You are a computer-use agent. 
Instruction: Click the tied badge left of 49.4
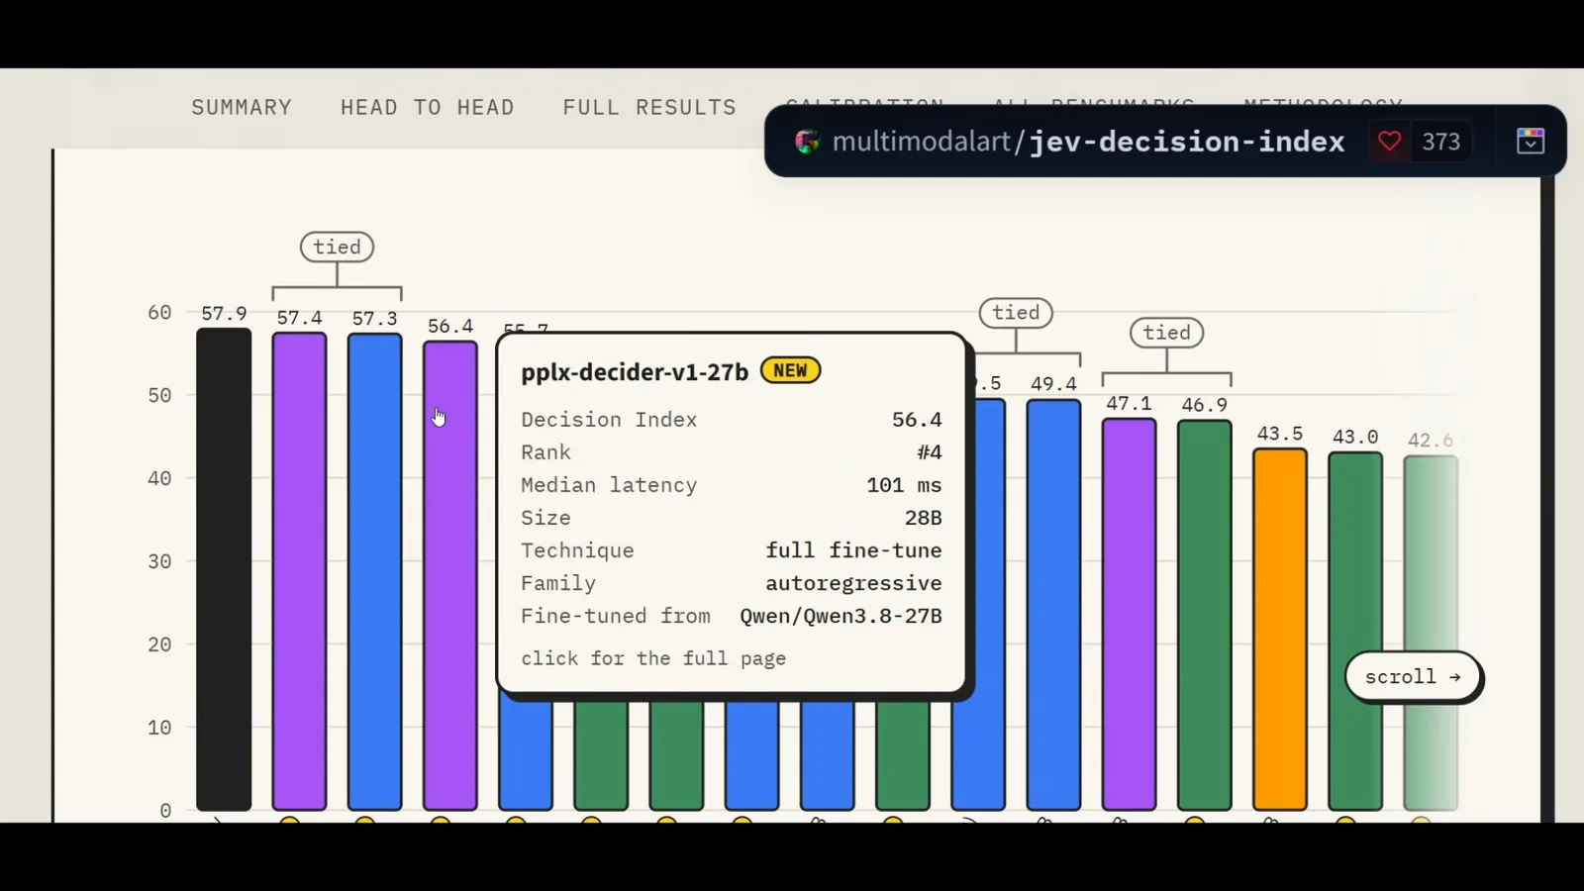pyautogui.click(x=1016, y=313)
